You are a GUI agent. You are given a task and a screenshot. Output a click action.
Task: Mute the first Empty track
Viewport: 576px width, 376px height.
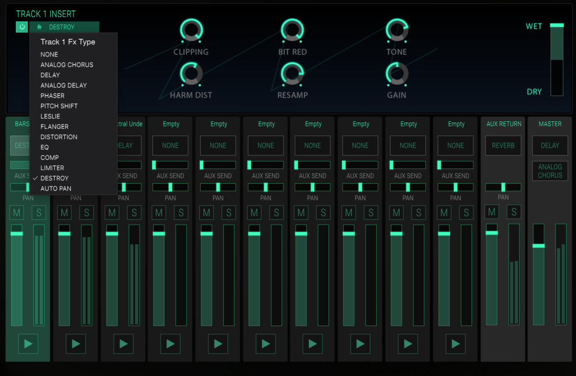coord(159,212)
